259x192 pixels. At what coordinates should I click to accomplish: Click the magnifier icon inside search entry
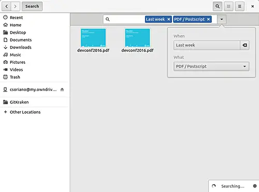(108, 19)
